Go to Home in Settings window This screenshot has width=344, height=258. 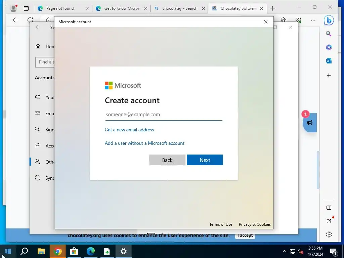(x=45, y=46)
